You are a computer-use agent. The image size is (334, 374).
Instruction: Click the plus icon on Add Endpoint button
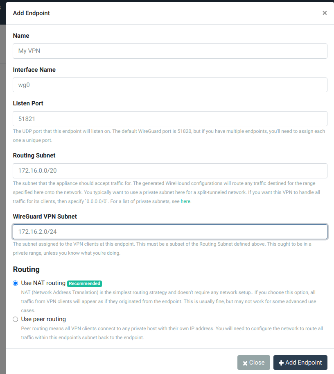tap(282, 362)
